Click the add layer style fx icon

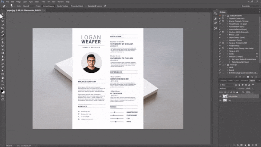(238, 145)
